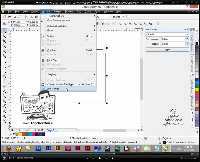Image resolution: width=200 pixels, height=162 pixels.
Task: Choose Convert Outline To Object
Action: click(68, 84)
